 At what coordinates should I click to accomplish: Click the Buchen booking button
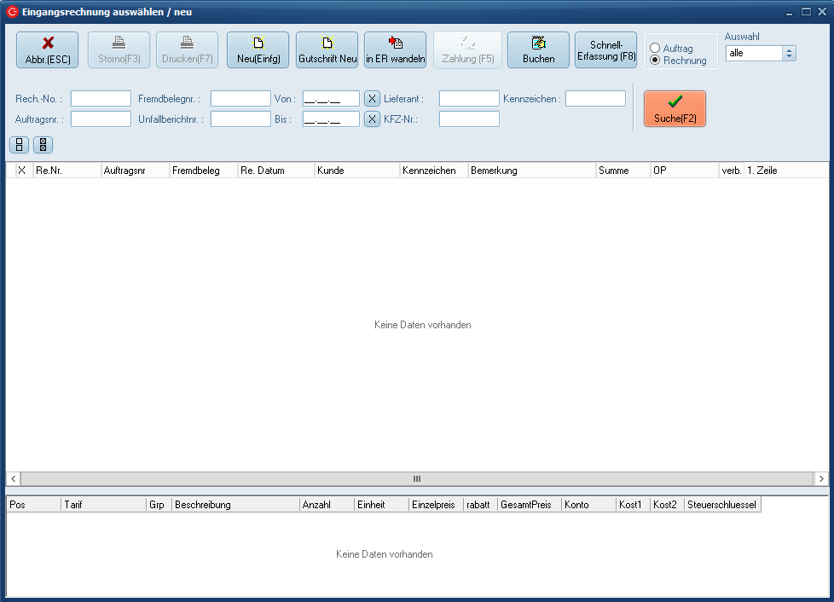538,50
